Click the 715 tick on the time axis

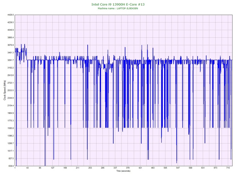[228, 168]
